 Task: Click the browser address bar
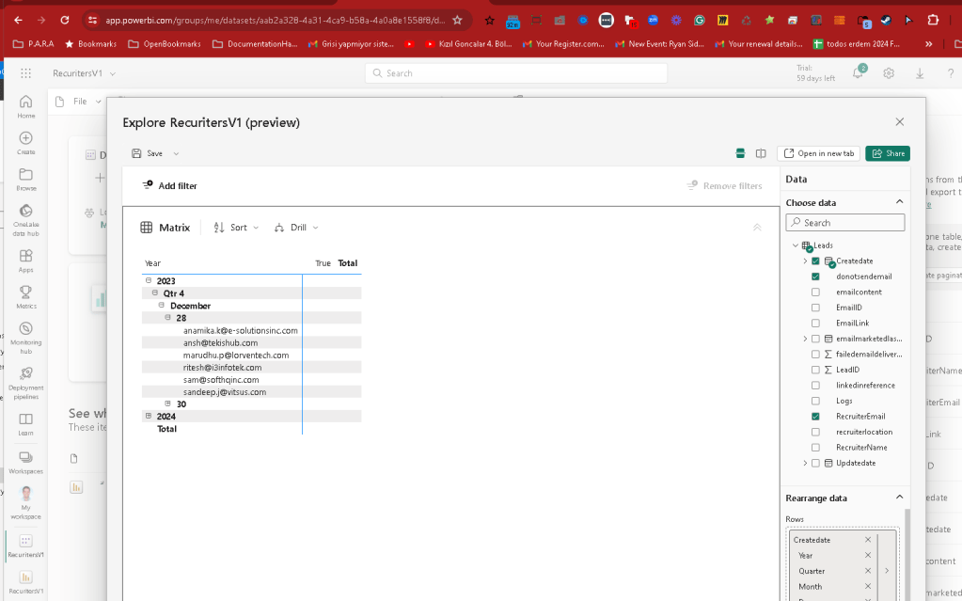pyautogui.click(x=275, y=21)
